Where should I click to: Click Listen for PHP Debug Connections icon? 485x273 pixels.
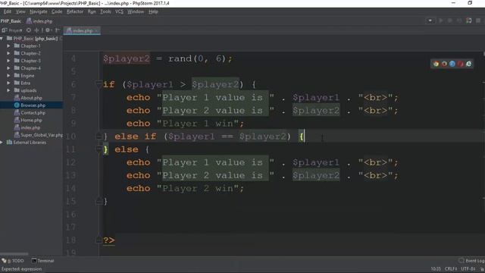(x=469, y=20)
